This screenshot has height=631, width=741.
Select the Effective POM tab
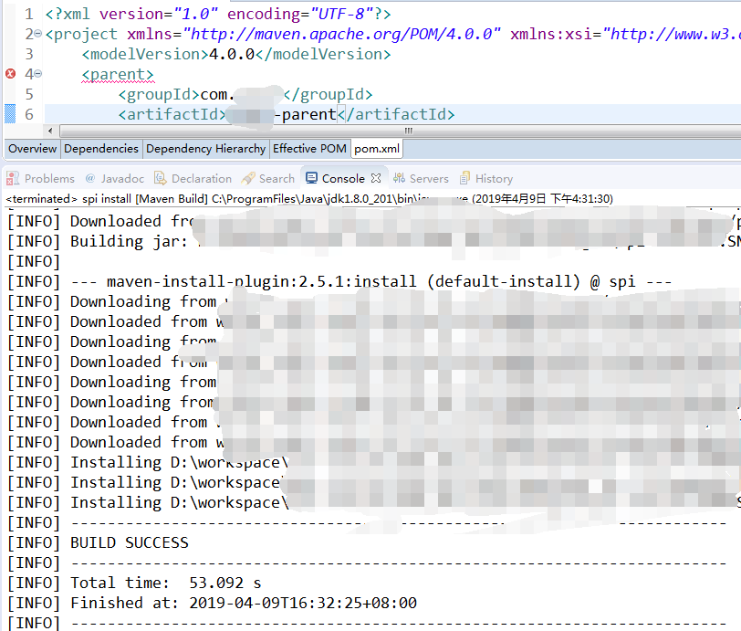pyautogui.click(x=309, y=149)
